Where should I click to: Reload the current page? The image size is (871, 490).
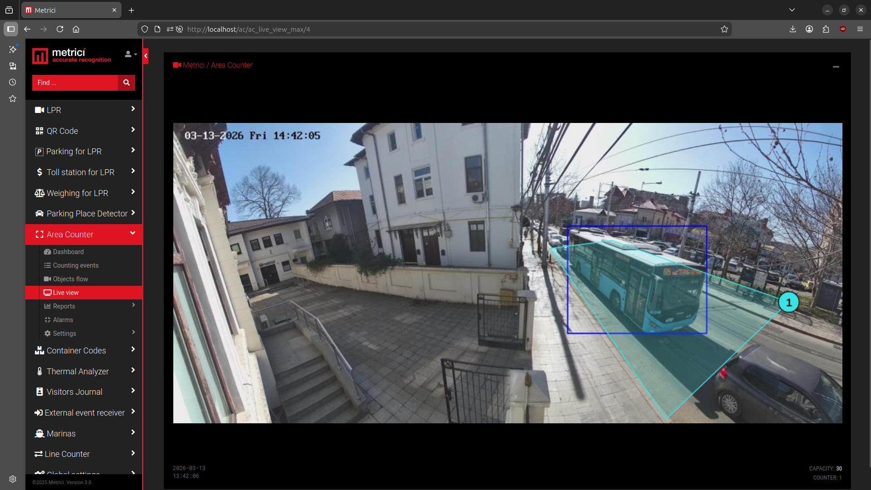tap(60, 29)
